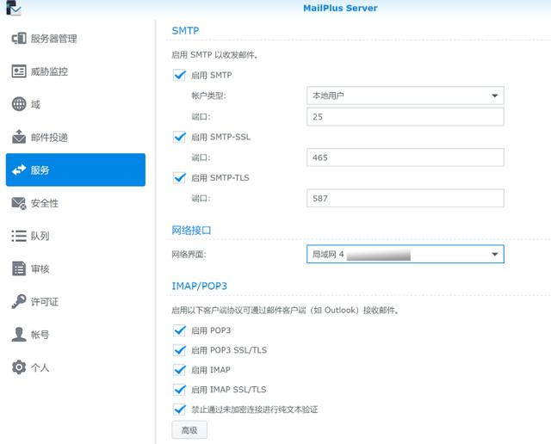
Task: Click the 帐号 user icon
Action: (x=19, y=335)
